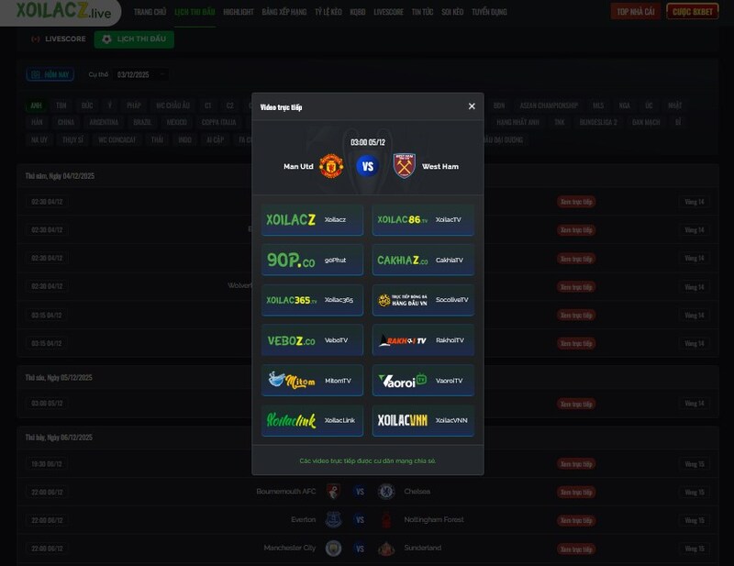Close the Video trực tiếp popup

[472, 106]
